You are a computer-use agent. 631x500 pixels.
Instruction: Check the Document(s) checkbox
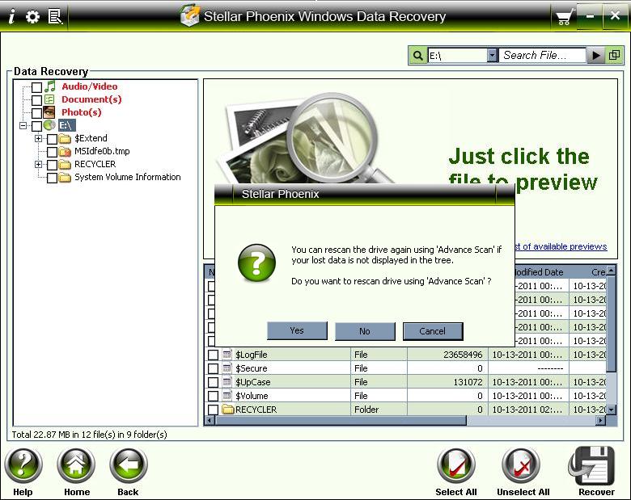tap(36, 100)
